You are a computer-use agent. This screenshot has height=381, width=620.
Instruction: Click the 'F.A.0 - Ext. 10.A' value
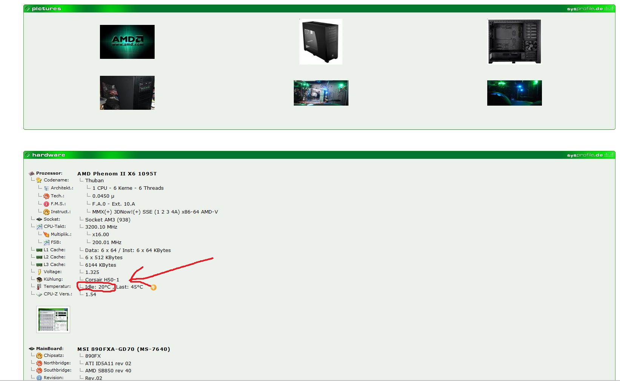point(114,204)
